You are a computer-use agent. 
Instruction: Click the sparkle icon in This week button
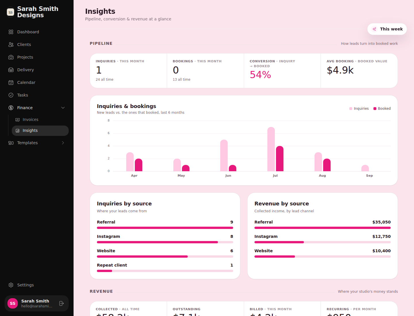[374, 29]
